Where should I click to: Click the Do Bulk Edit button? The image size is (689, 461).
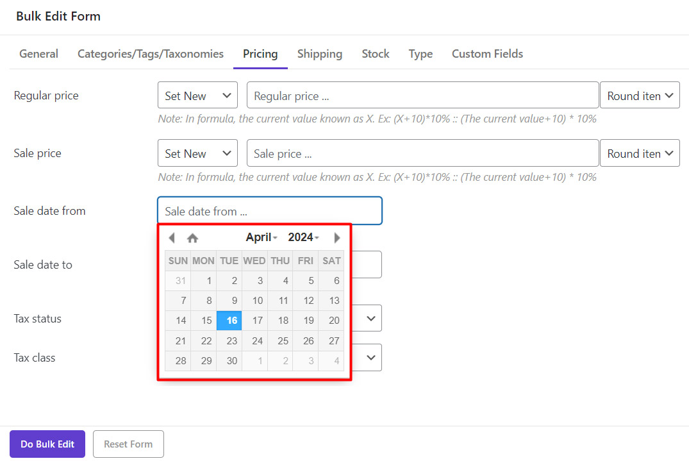pos(47,444)
